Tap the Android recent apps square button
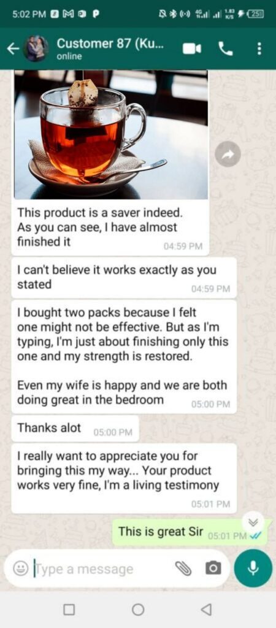276x628 pixels. click(69, 609)
